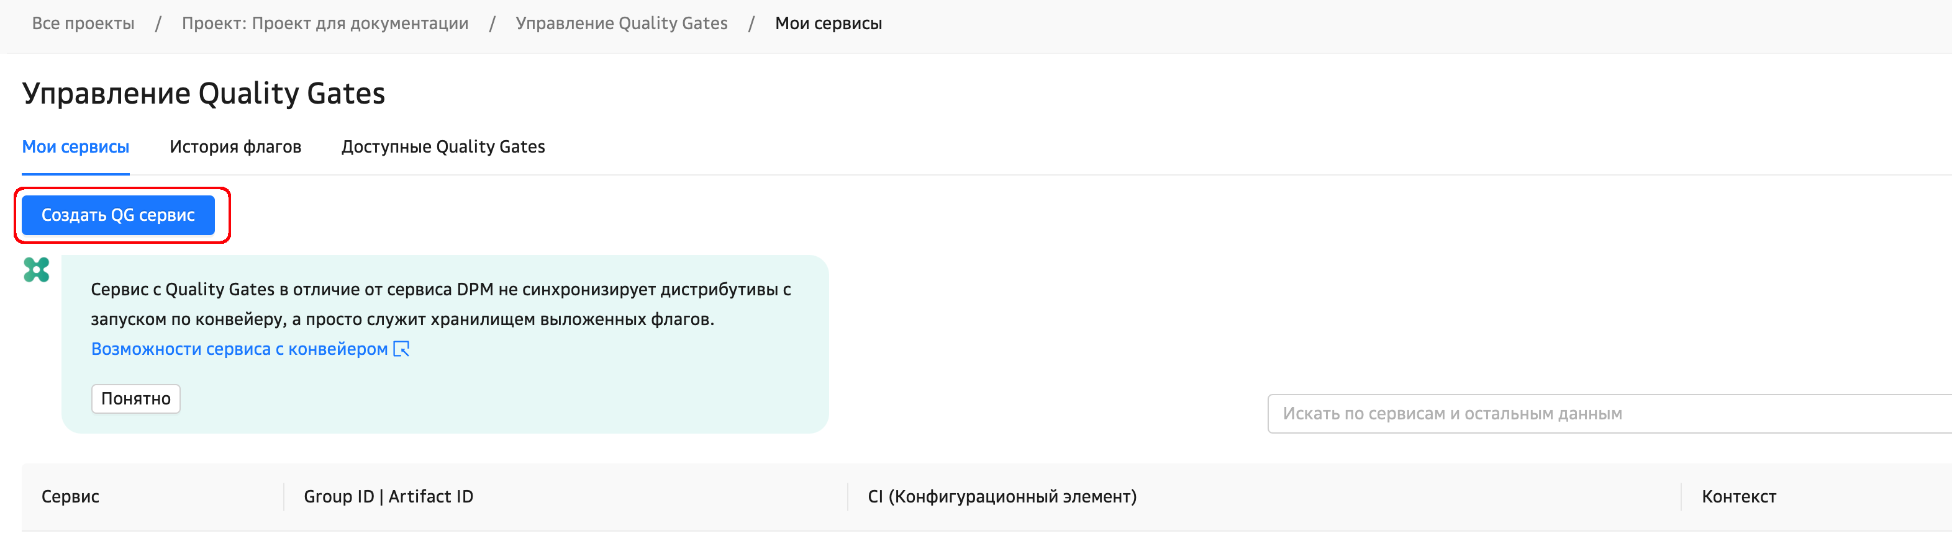Click the "Управление Quality Gates" page heading
Image resolution: width=1952 pixels, height=549 pixels.
tap(204, 94)
